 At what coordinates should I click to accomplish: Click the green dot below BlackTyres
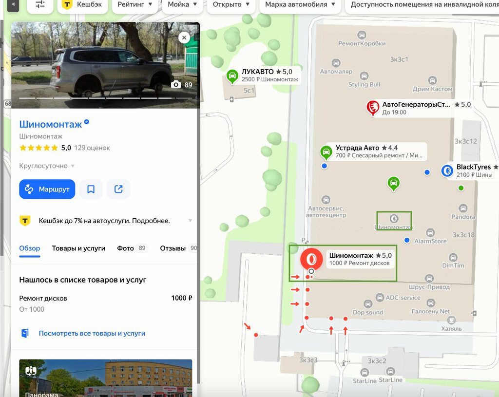click(x=461, y=188)
